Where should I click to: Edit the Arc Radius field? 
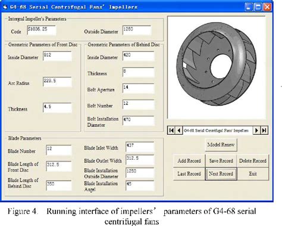[x=57, y=82]
